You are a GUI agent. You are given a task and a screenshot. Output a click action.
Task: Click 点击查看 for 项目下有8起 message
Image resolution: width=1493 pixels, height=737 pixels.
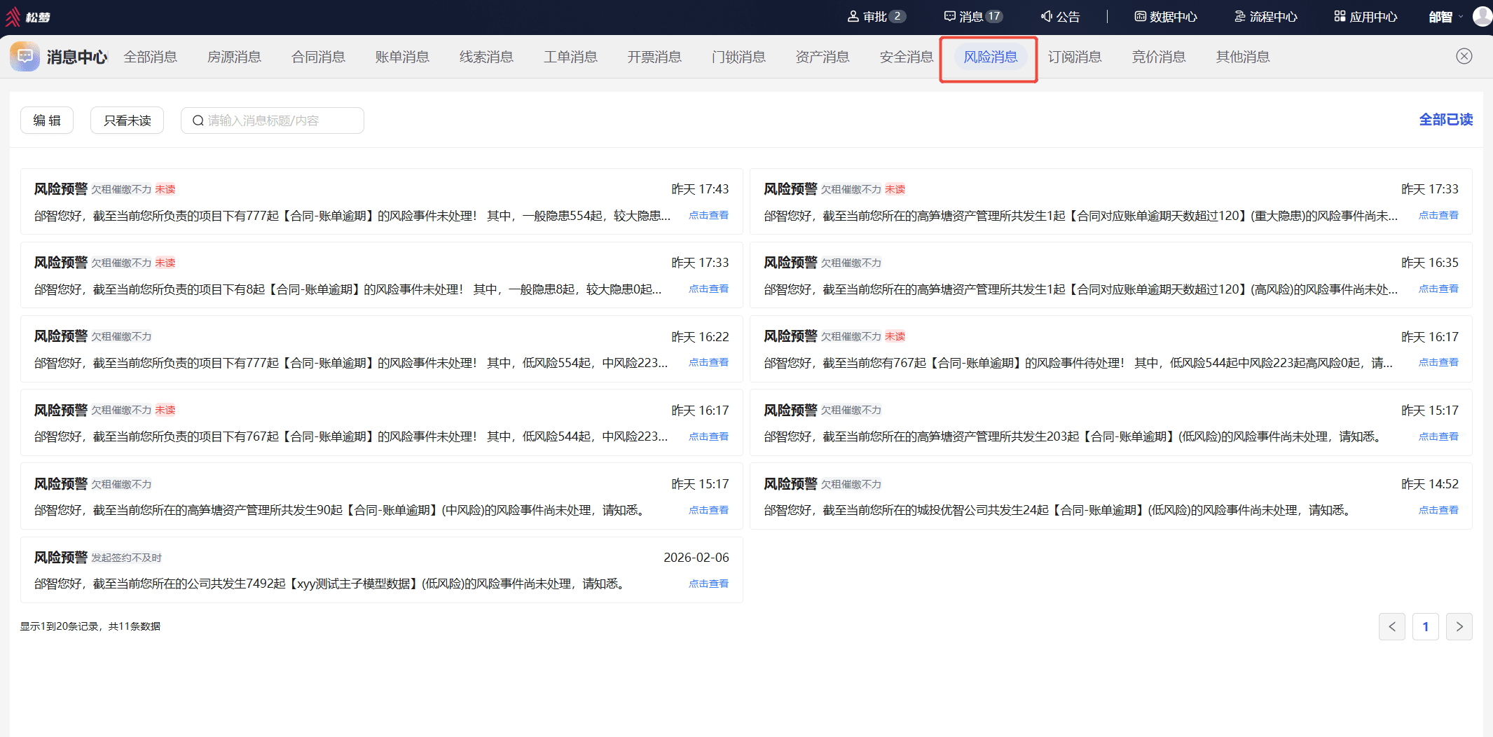point(708,289)
